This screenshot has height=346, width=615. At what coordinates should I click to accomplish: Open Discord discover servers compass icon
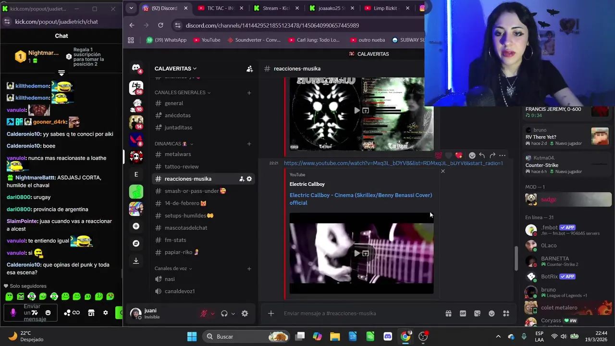coord(136,244)
